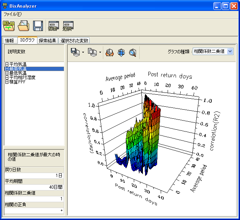Screen dimensions: 240x220
Task: Select 日平均相対湿度 in the variable list
Action: 20,77
